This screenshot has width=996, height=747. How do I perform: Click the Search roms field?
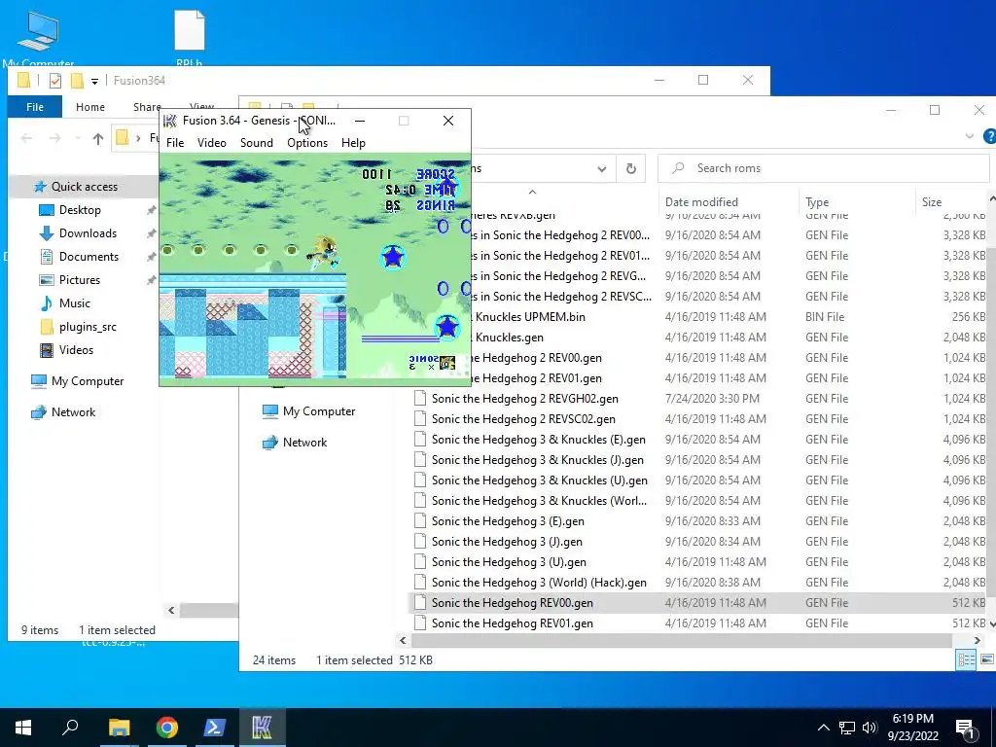[x=823, y=168]
